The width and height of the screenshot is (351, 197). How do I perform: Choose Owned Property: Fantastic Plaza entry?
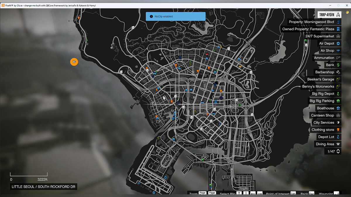point(308,29)
